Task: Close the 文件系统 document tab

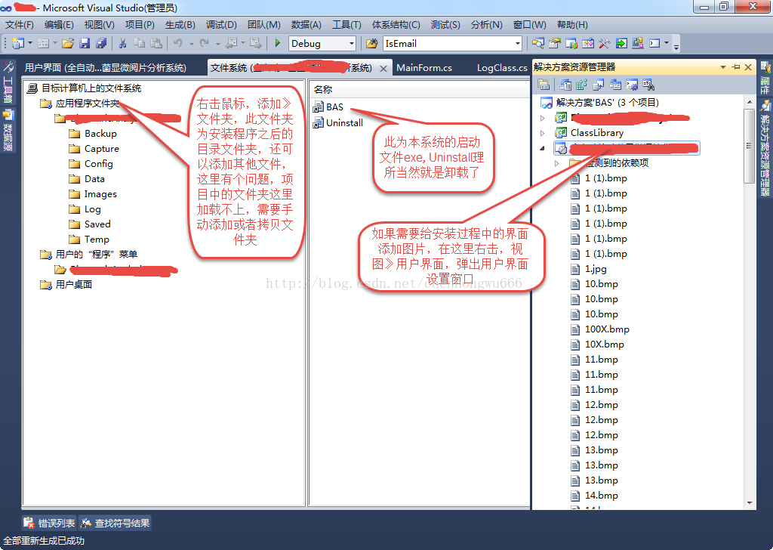Action: point(383,69)
